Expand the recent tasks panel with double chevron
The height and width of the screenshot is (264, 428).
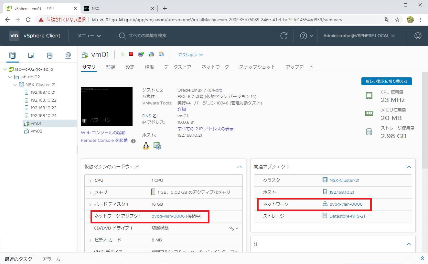[422, 259]
